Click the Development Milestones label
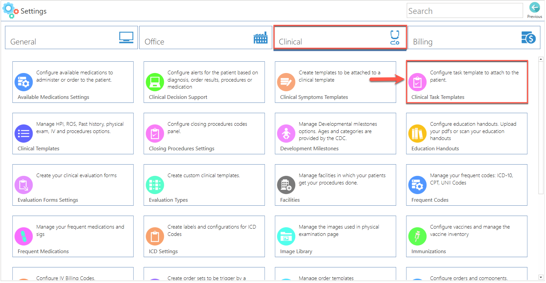 click(x=309, y=148)
